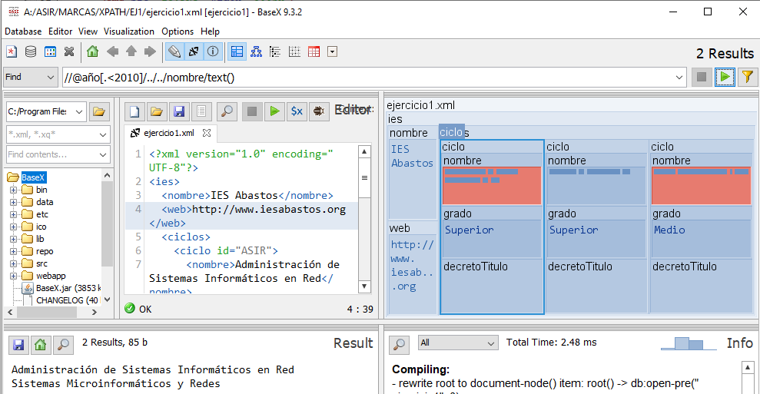The width and height of the screenshot is (760, 394).
Task: Click the magnifier search icon in editor toolbar
Action: (x=227, y=111)
